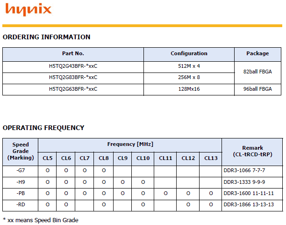Click the H5TQ2G83BFR-*xxC part number cell
The width and height of the screenshot is (286, 225).
click(x=73, y=77)
